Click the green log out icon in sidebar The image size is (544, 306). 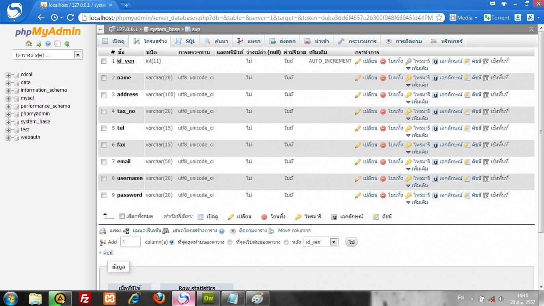(x=39, y=44)
